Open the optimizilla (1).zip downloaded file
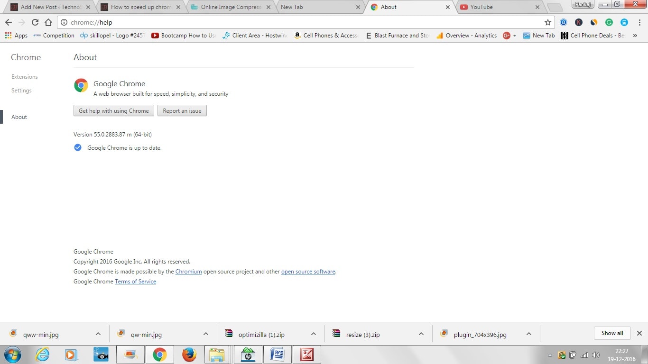Image resolution: width=648 pixels, height=364 pixels. tap(261, 335)
